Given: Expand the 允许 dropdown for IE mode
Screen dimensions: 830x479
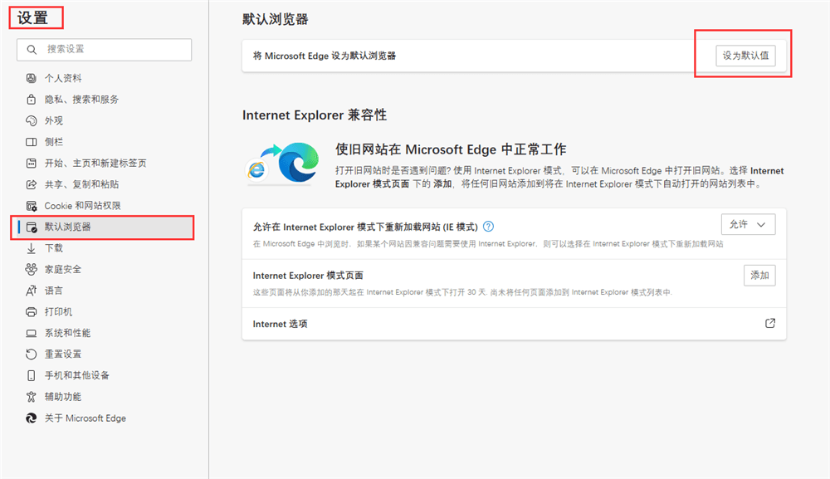Looking at the screenshot, I should [x=749, y=225].
